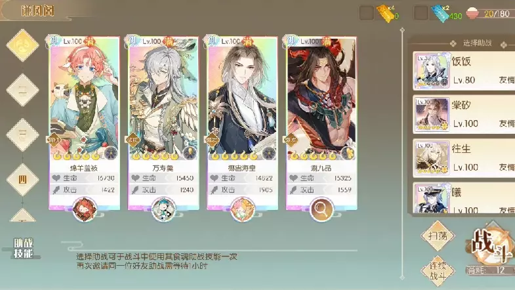The image size is (515, 290).
Task: Select the 御岂海皇 character card
Action: [x=242, y=123]
